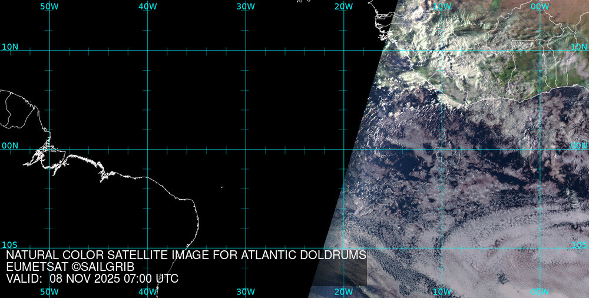This screenshot has height=298, width=589.
Task: Click the Natural Color Satellite Image title text
Action: pyautogui.click(x=186, y=255)
